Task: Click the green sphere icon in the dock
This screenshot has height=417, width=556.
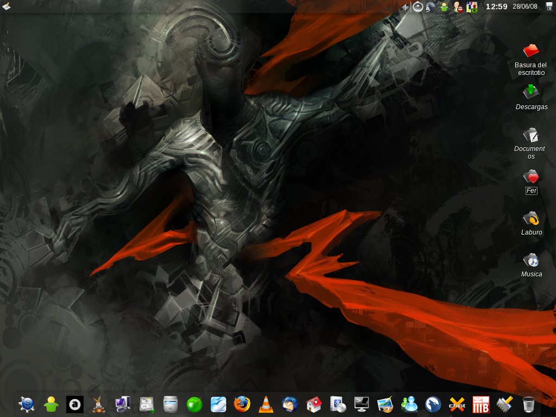Action: point(194,405)
